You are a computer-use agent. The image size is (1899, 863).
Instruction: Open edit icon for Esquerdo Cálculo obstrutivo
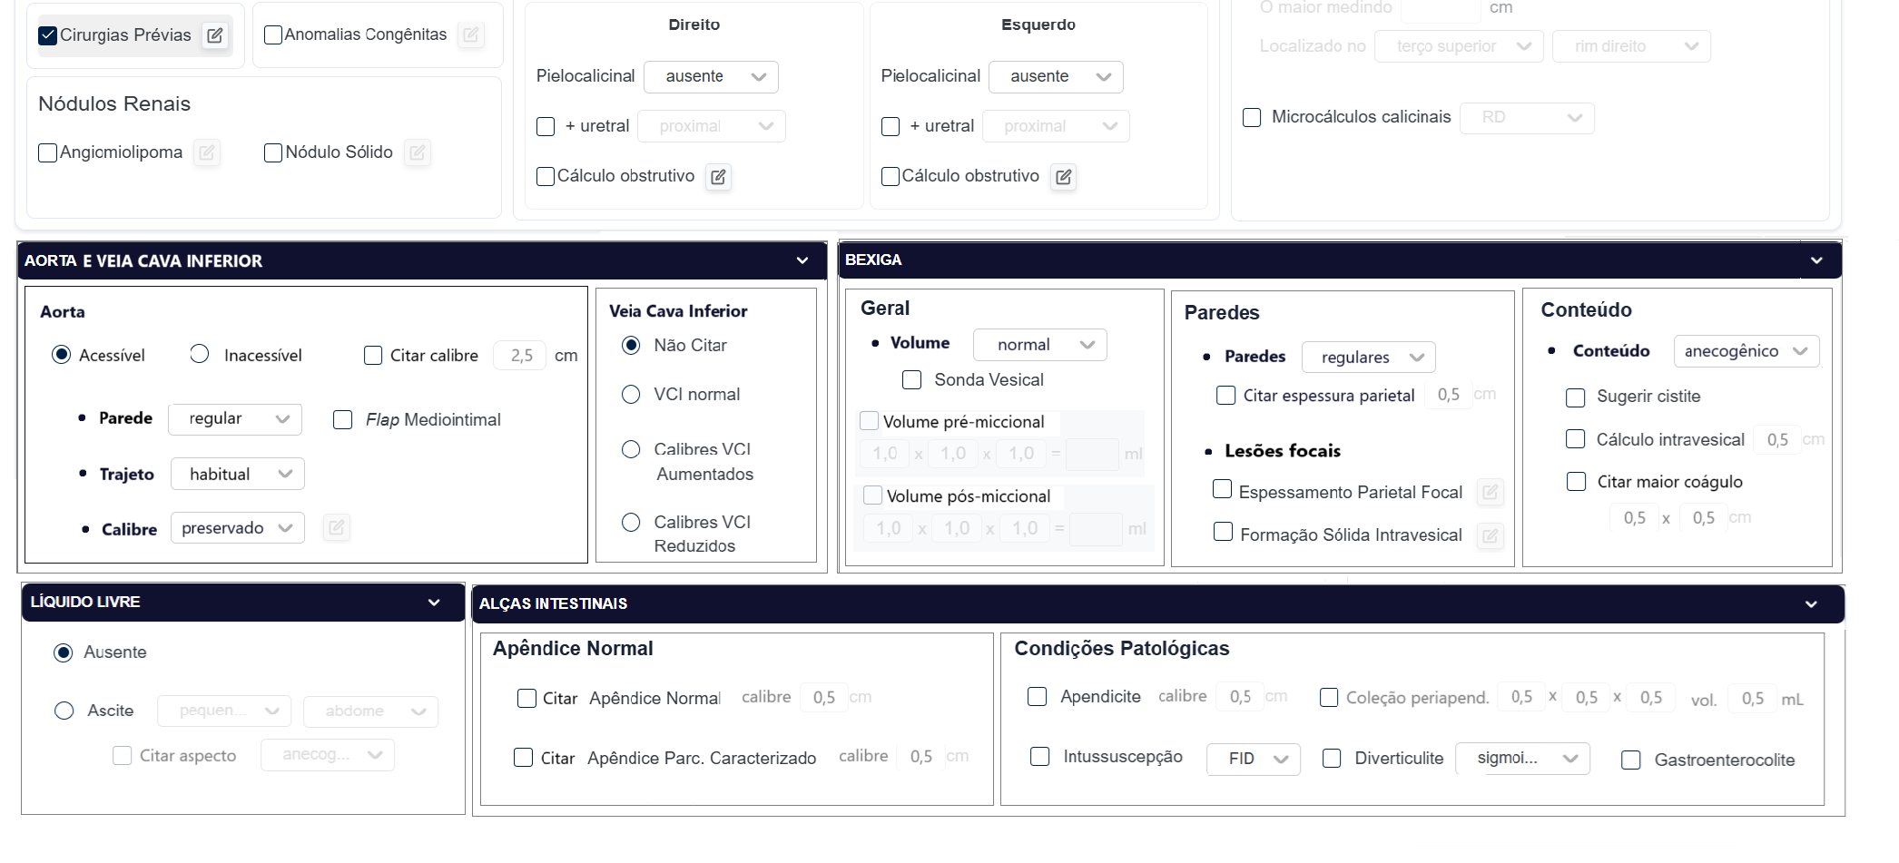coord(1063,177)
